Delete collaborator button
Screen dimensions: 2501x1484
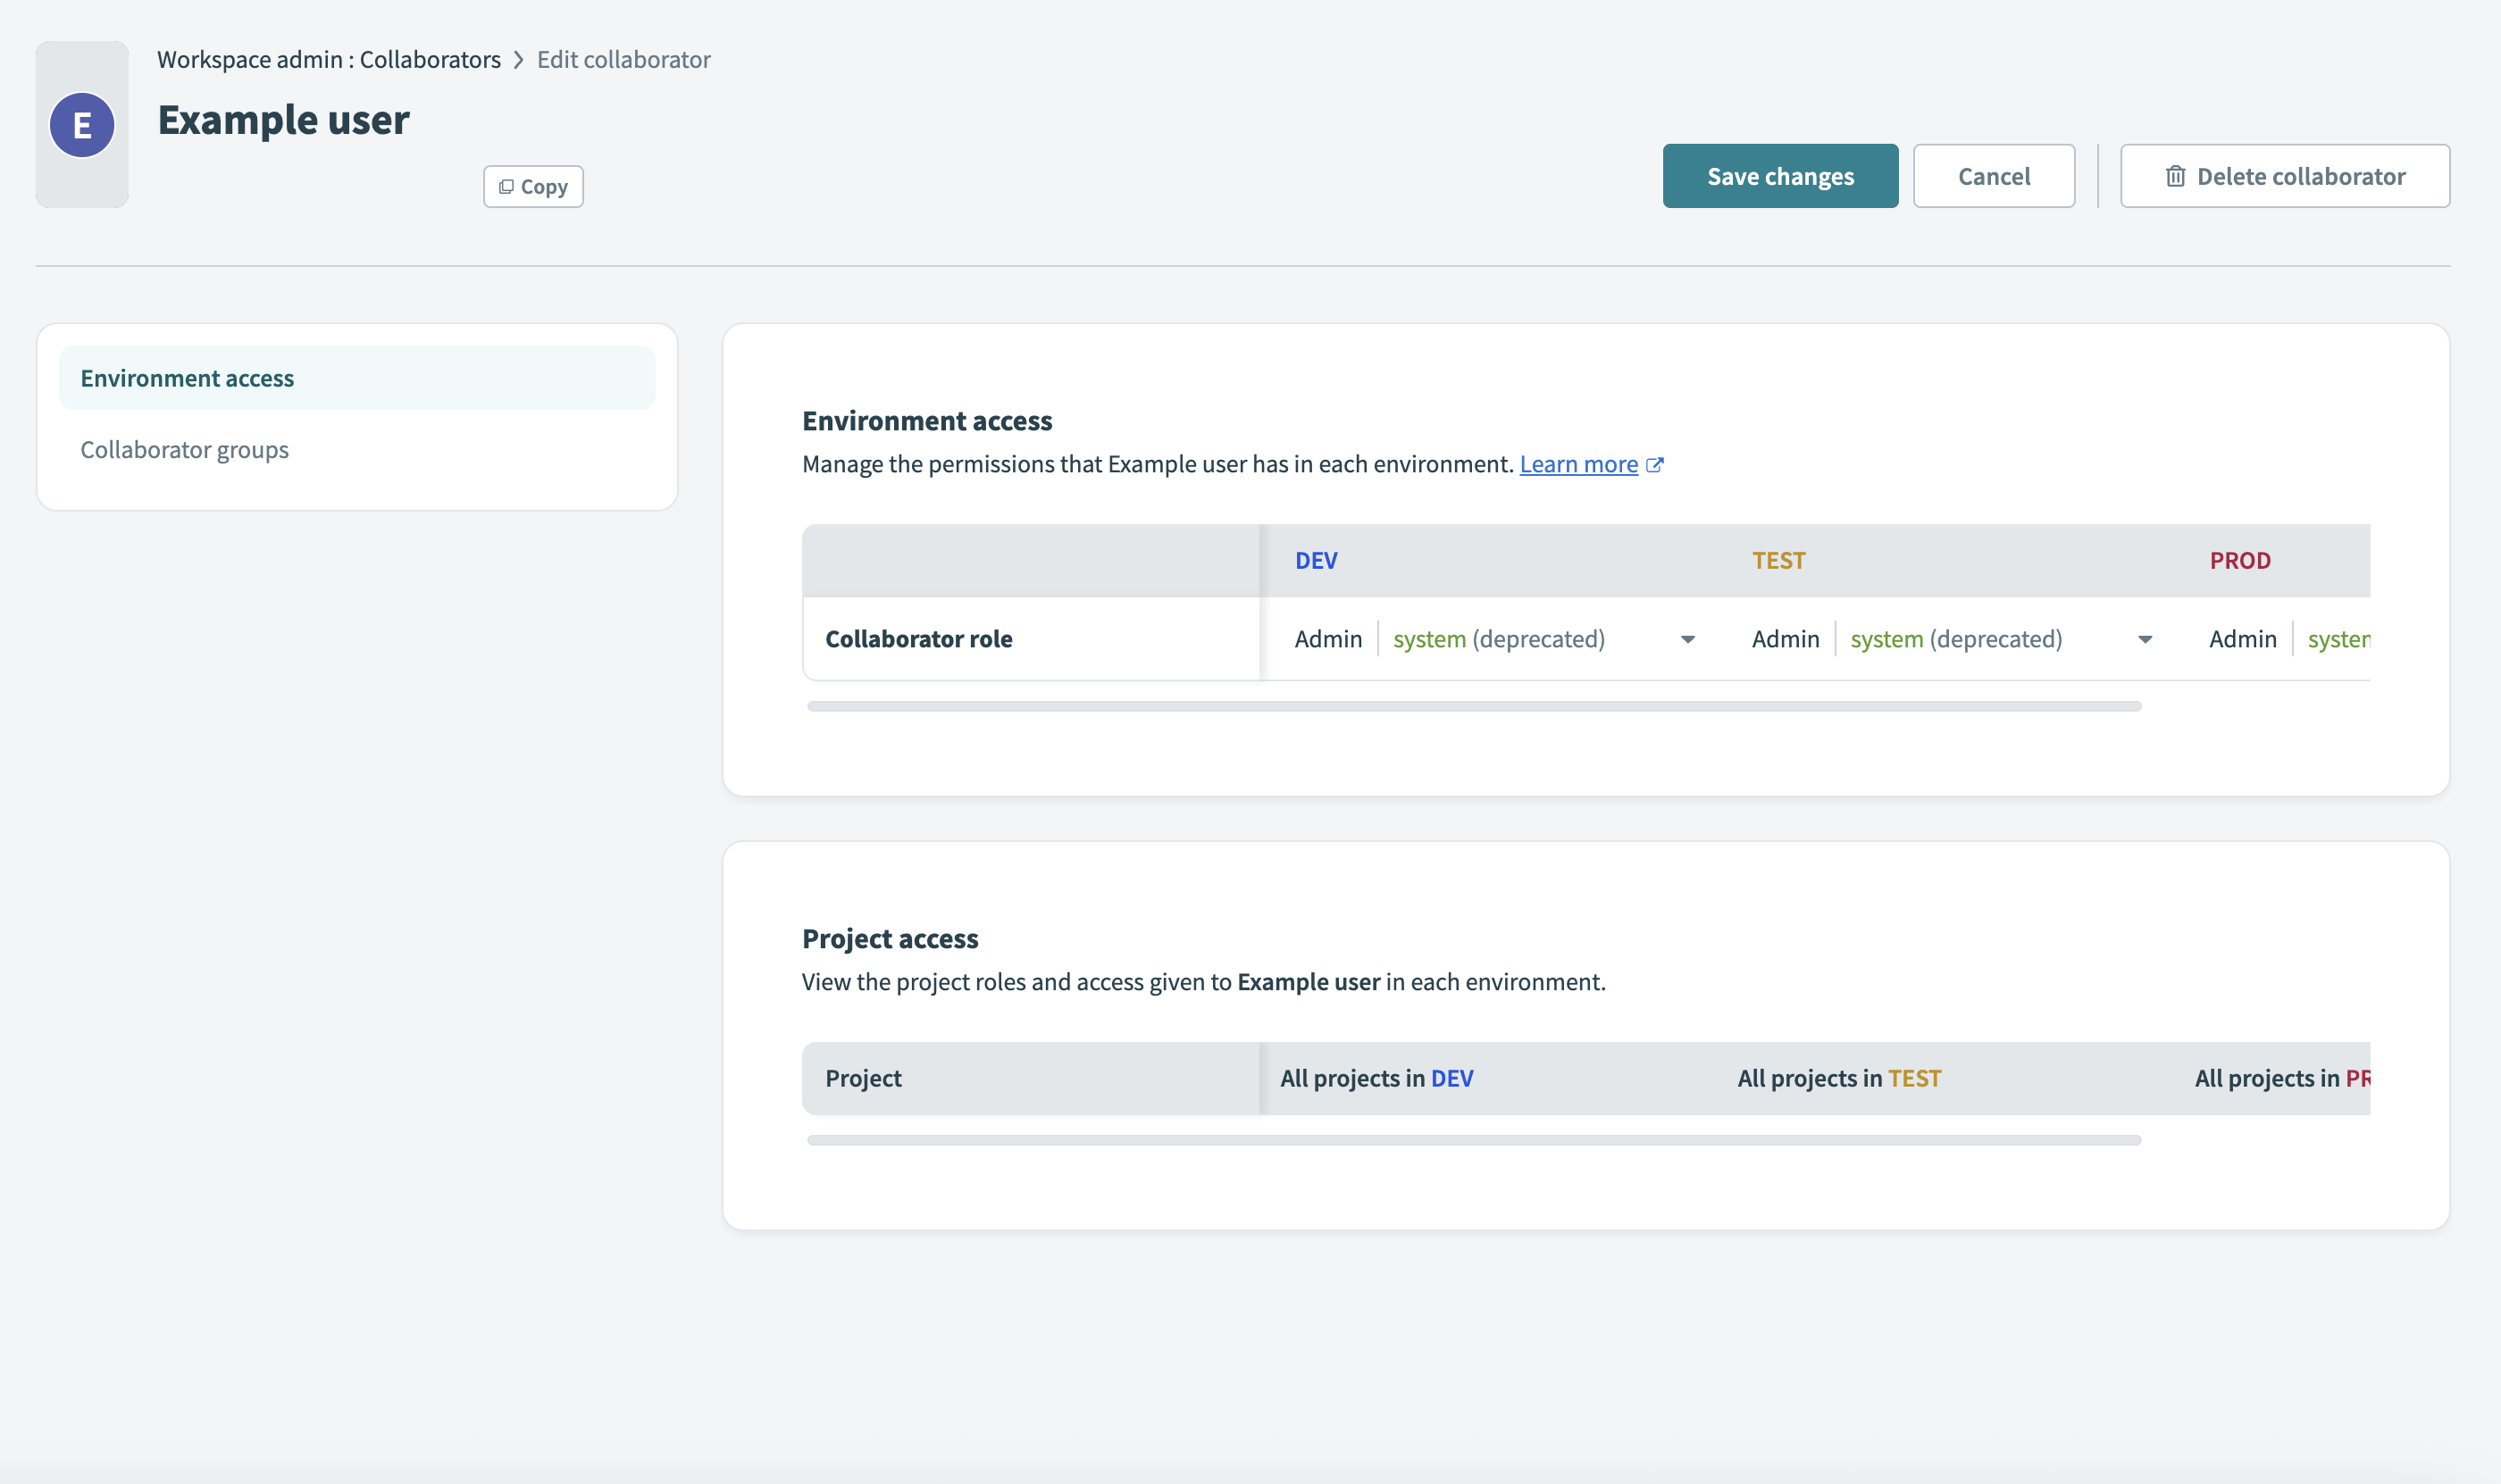tap(2284, 176)
